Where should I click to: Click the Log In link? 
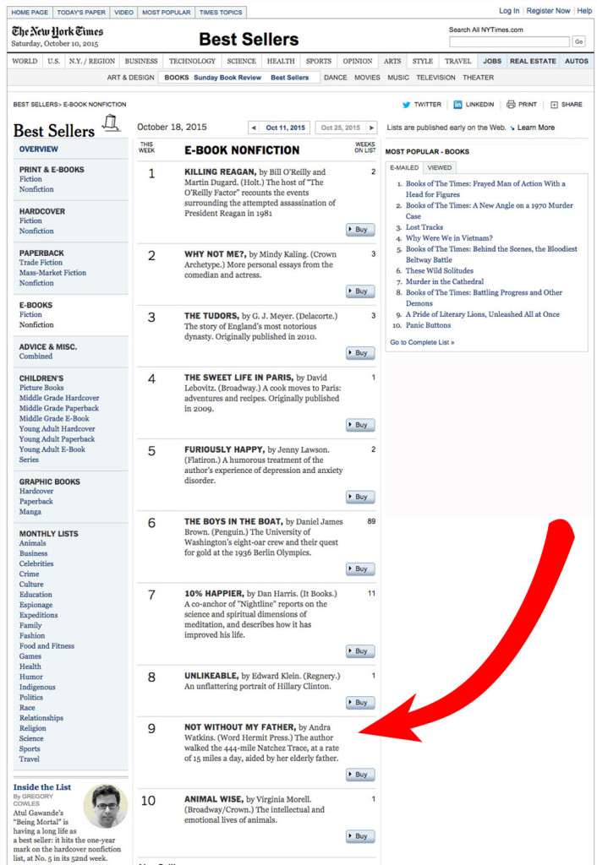click(x=509, y=11)
